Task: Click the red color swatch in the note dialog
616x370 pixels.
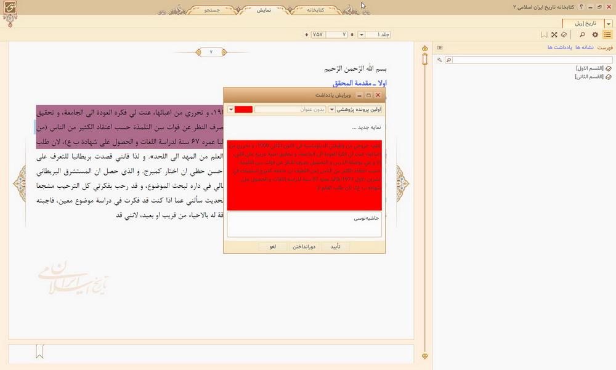Action: click(243, 110)
